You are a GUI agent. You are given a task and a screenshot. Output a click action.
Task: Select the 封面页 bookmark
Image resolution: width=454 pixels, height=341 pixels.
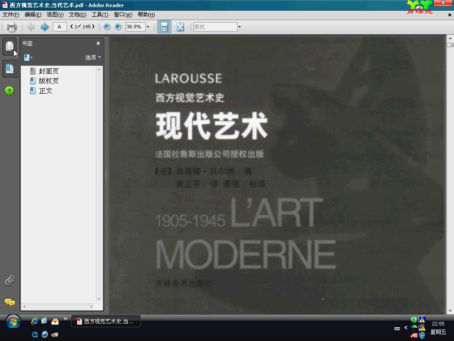click(49, 71)
